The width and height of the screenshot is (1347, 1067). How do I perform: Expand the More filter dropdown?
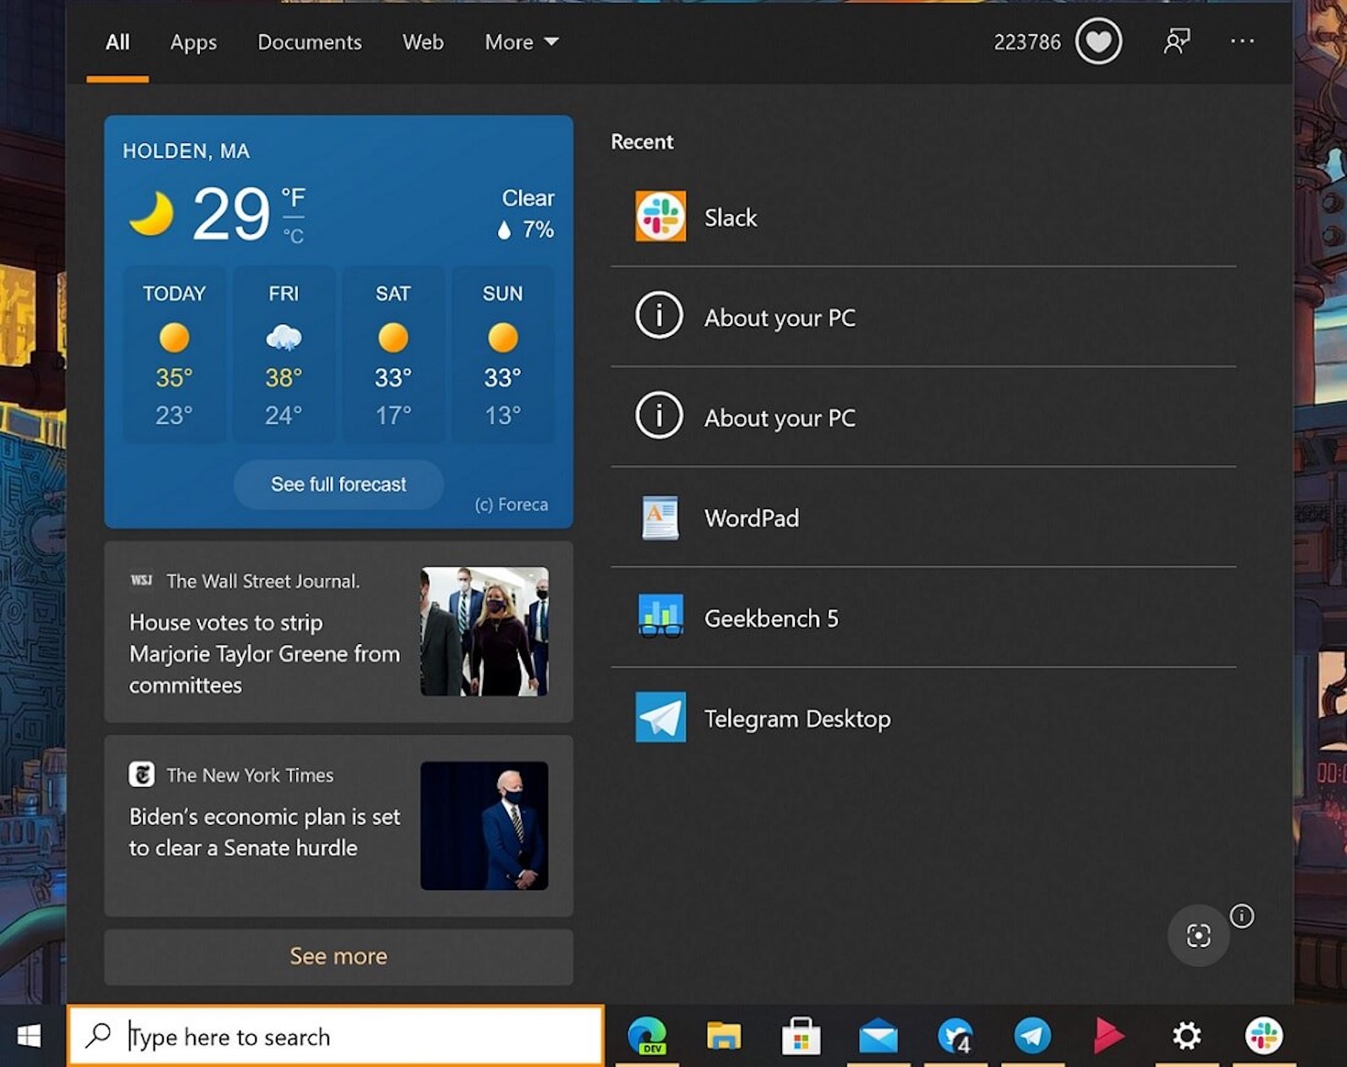[521, 42]
